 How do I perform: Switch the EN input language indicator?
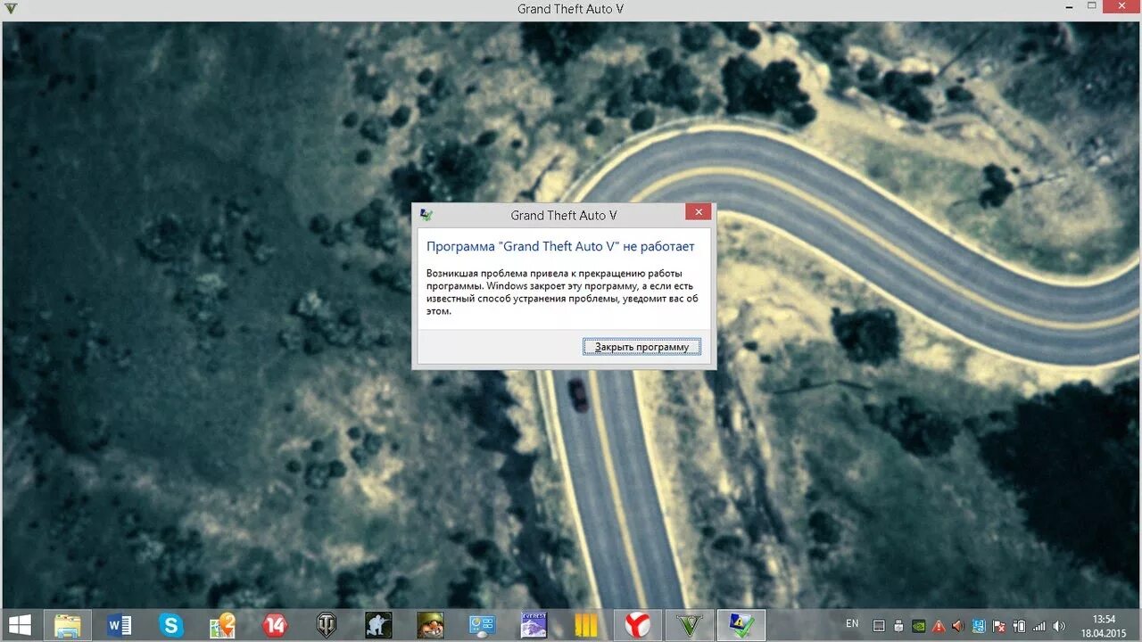(x=852, y=624)
